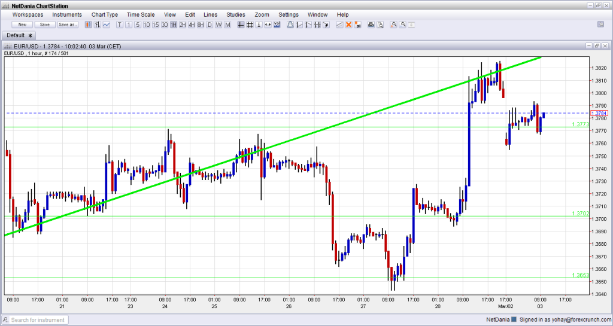Set time scale to 4H
Image resolution: width=613 pixels, height=326 pixels.
pyautogui.click(x=192, y=25)
